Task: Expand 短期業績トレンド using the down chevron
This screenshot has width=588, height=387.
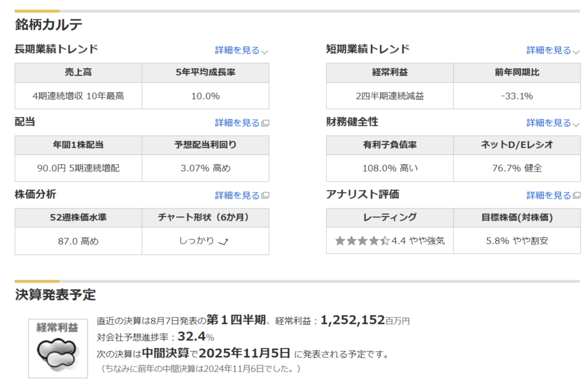Action: coord(576,51)
